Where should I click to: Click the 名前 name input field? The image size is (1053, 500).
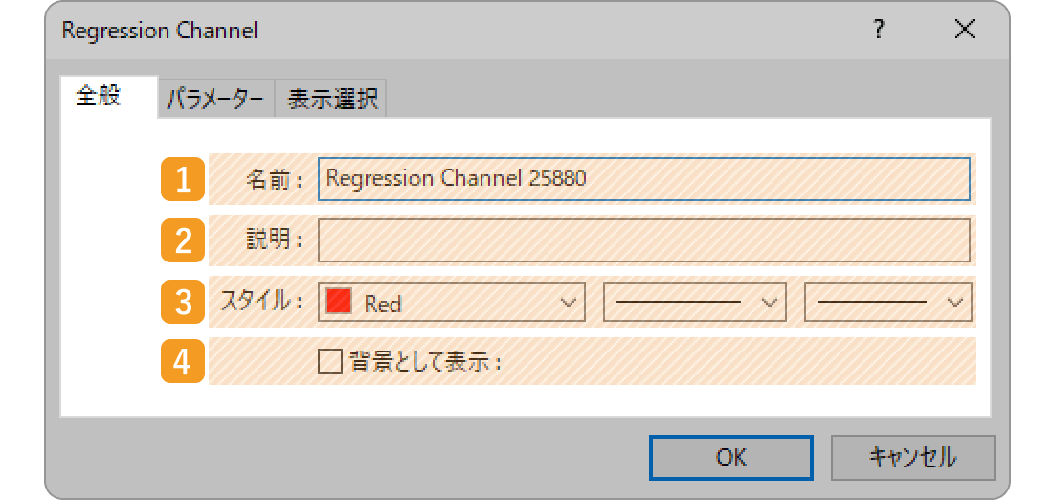click(x=644, y=179)
